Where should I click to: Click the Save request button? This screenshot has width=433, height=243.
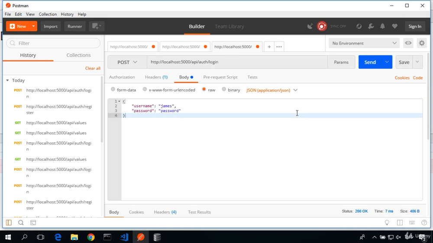tap(404, 62)
